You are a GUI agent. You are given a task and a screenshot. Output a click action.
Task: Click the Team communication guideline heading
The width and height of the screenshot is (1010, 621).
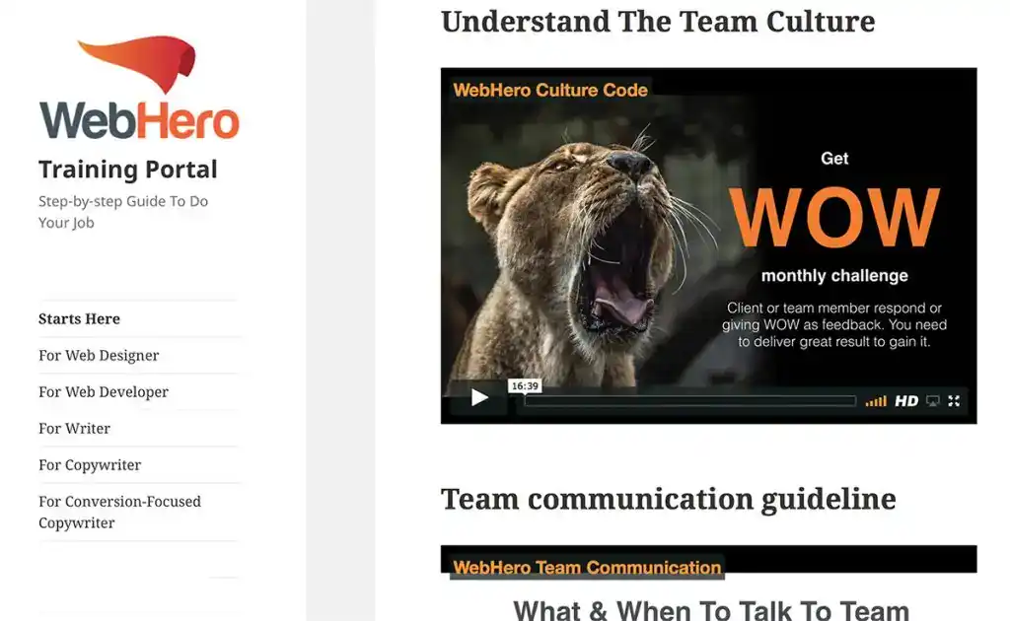(x=668, y=499)
